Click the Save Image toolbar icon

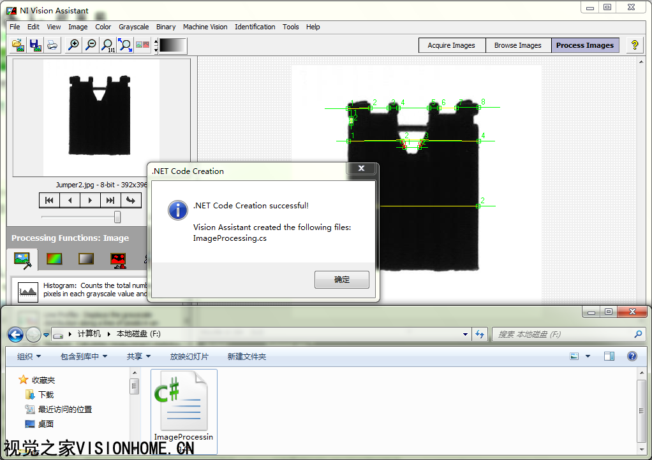[35, 45]
